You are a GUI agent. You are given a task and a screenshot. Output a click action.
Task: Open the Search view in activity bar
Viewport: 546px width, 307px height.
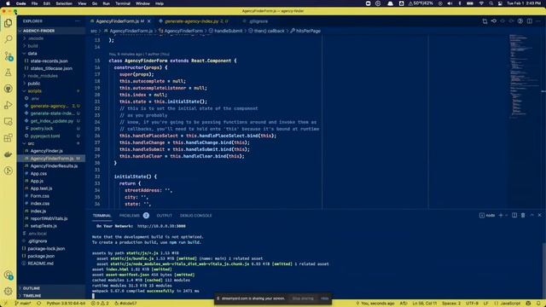(x=9, y=39)
